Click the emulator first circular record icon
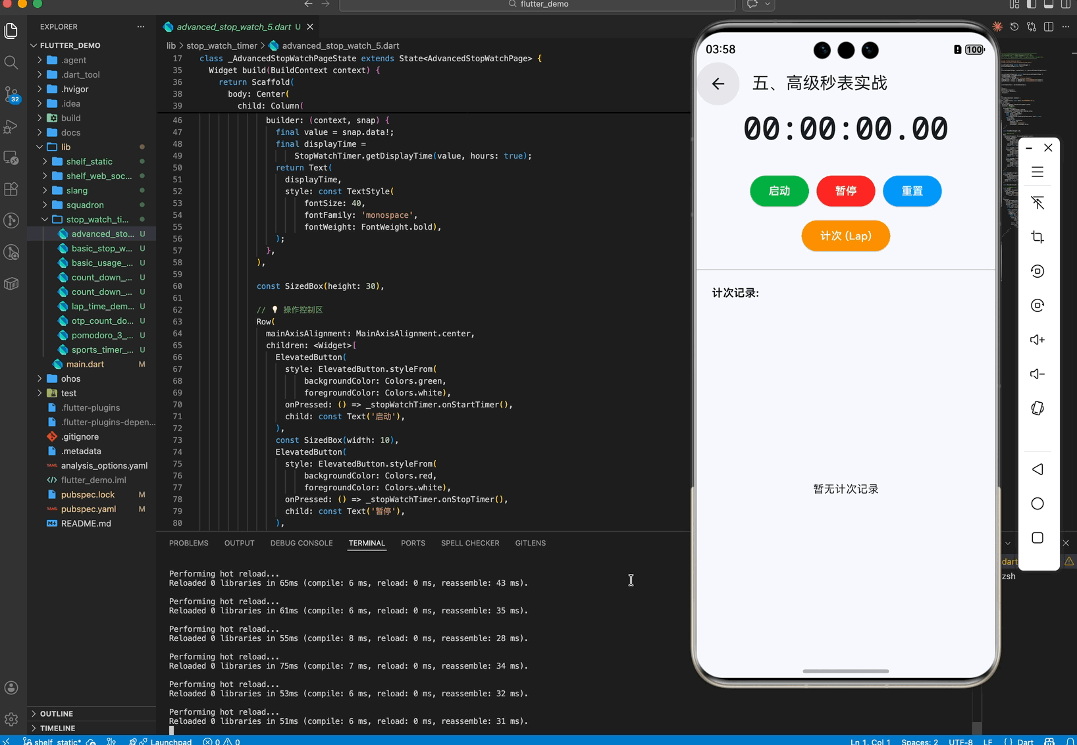The height and width of the screenshot is (745, 1077). [x=1038, y=271]
